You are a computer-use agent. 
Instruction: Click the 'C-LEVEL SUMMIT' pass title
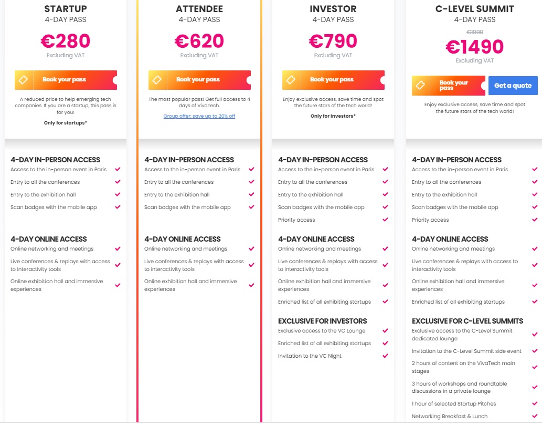pyautogui.click(x=475, y=9)
